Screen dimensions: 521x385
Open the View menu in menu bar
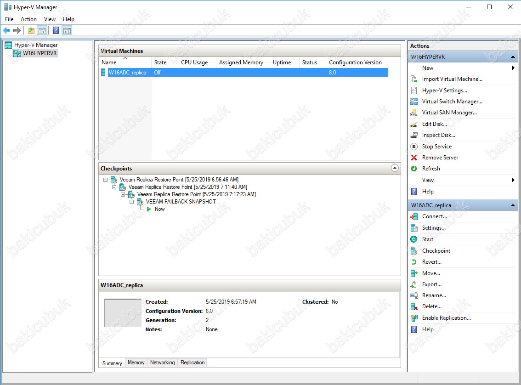[x=50, y=19]
